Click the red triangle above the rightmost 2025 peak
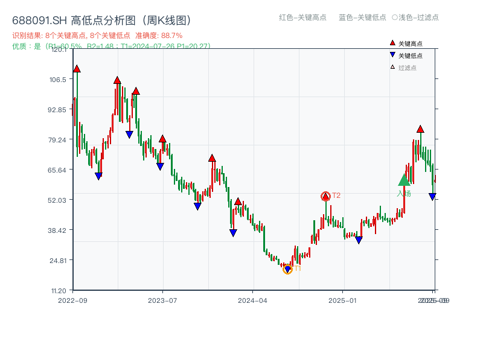 coord(420,129)
